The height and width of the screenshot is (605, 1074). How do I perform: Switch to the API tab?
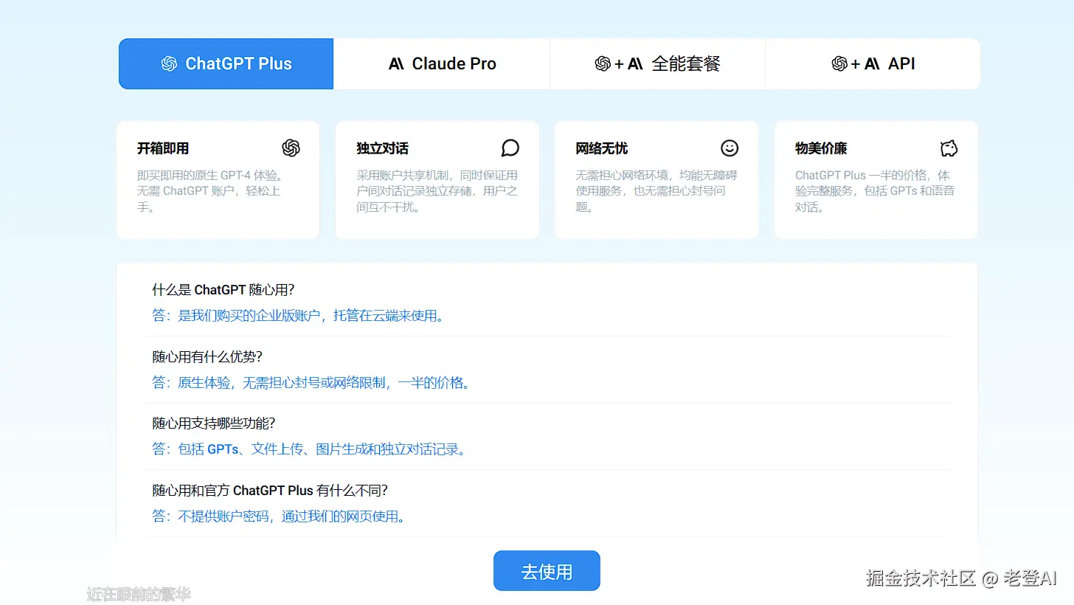(x=873, y=63)
